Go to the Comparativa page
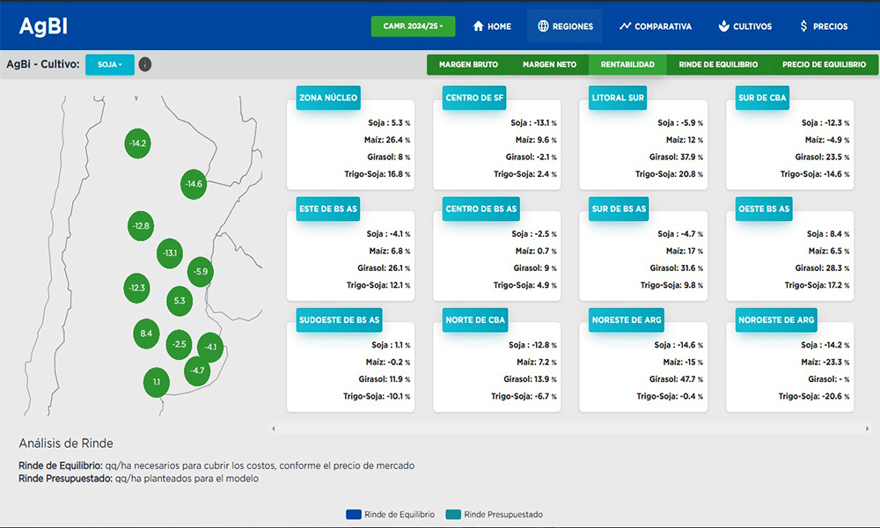The height and width of the screenshot is (528, 880). 655,26
